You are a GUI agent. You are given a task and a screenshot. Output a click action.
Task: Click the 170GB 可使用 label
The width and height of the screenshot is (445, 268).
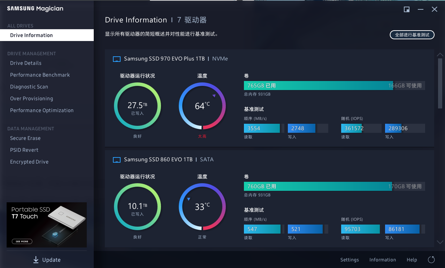405,186
